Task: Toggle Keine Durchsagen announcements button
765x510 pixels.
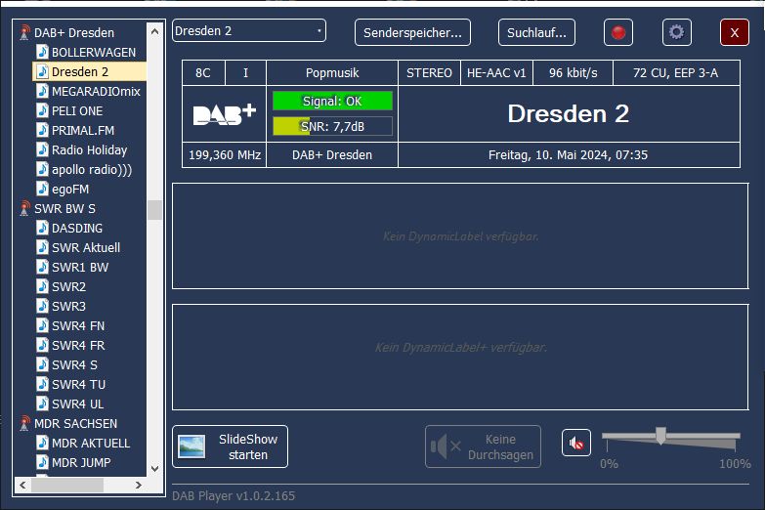Action: pos(483,446)
